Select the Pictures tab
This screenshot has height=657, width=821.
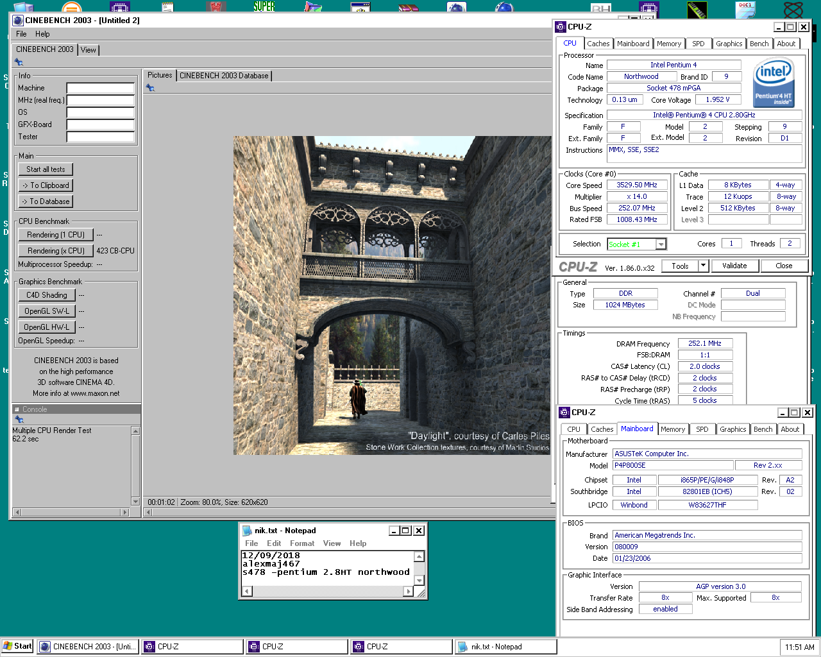[x=160, y=75]
